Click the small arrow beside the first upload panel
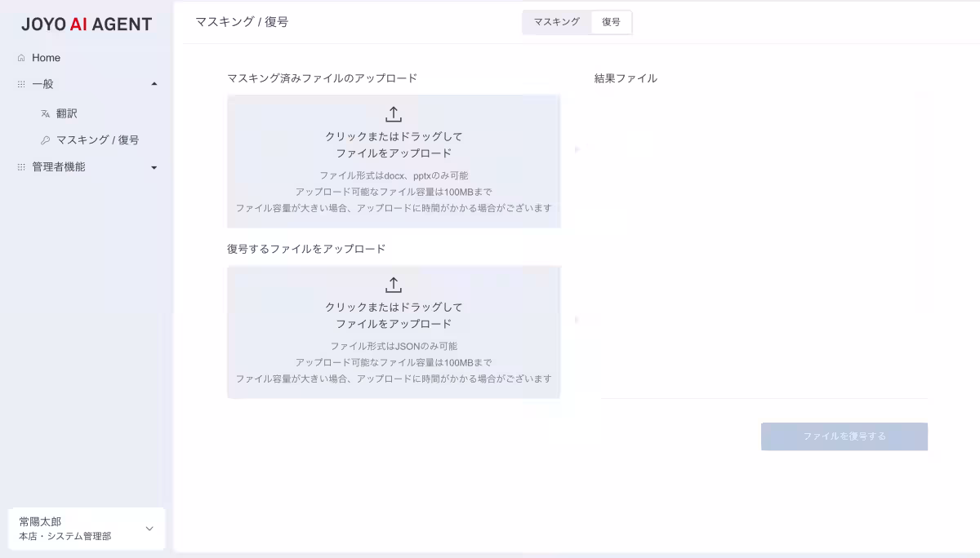Viewport: 980px width, 558px height. click(577, 149)
